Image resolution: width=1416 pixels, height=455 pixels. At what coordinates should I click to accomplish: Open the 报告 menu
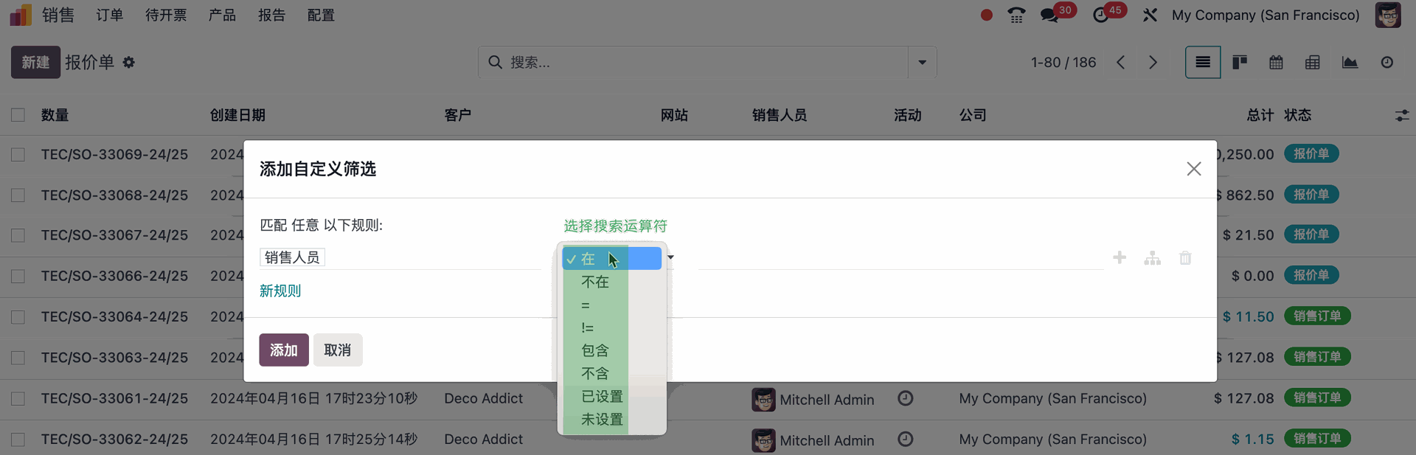coord(271,15)
